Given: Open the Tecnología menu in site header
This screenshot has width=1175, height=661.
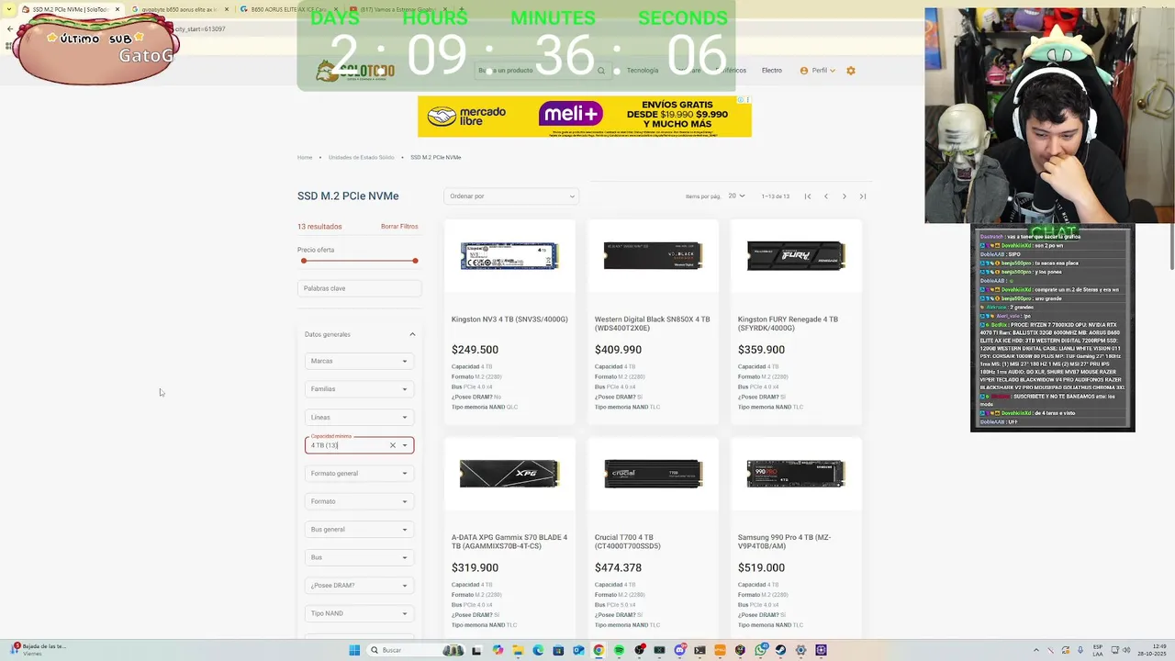Looking at the screenshot, I should (643, 71).
